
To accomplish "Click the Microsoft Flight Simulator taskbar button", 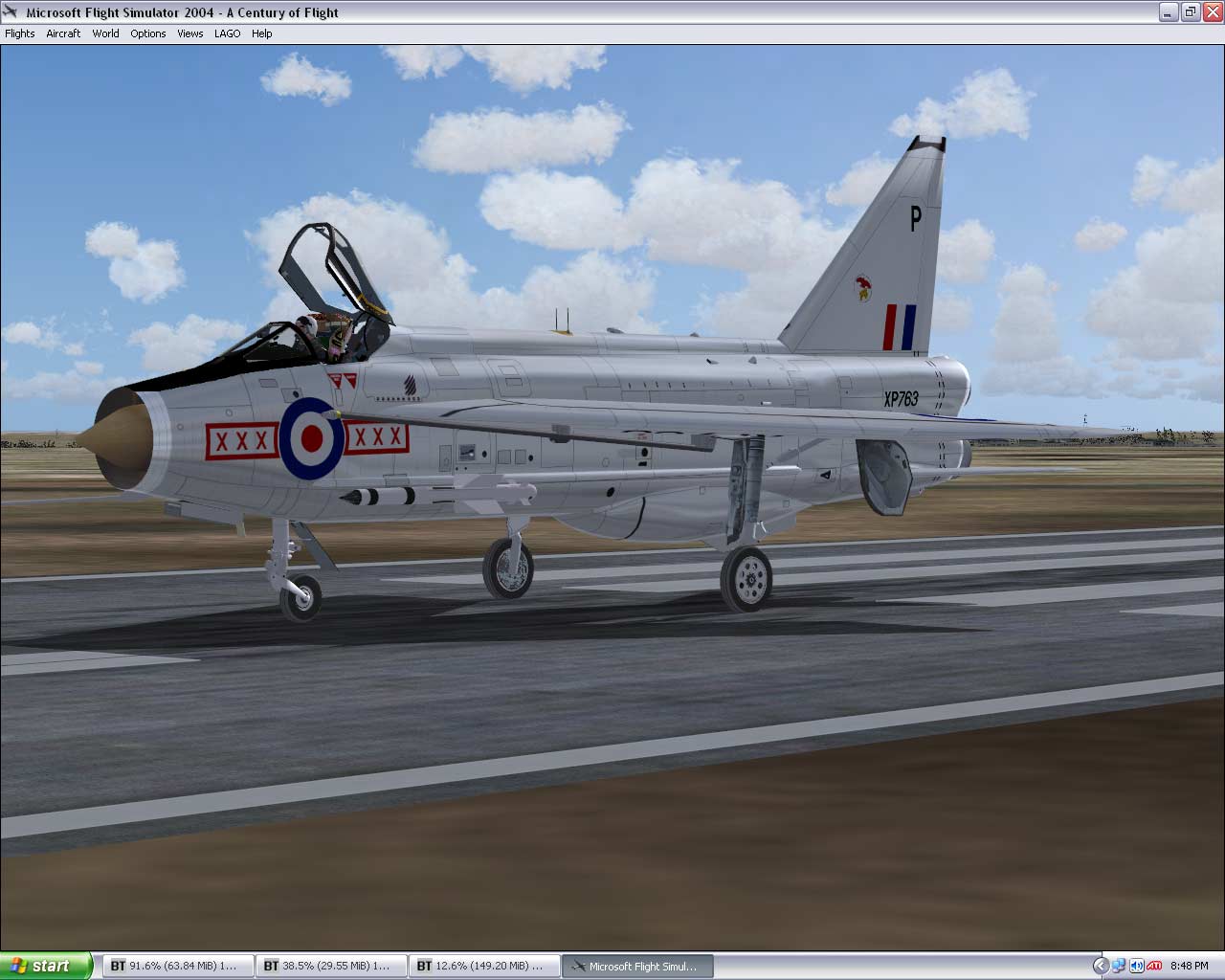I will 637,966.
